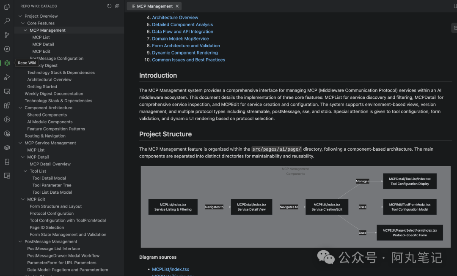Open Domain Model: McpService link
Screen dimensions: 457x276
click(180, 39)
